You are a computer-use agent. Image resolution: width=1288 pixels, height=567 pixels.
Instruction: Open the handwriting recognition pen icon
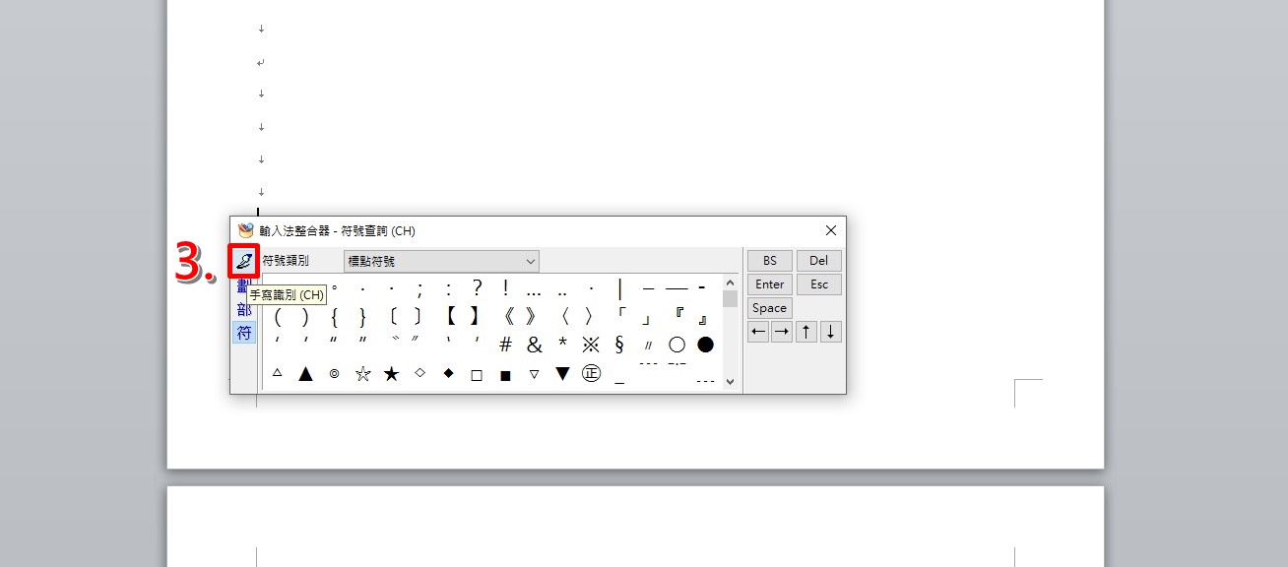[x=244, y=261]
